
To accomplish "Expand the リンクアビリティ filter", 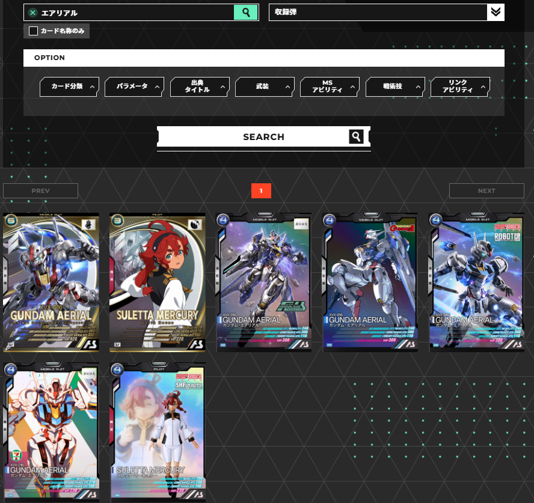I will point(461,87).
